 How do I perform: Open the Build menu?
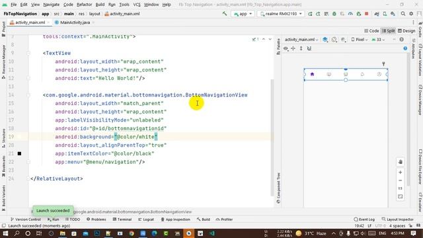(x=100, y=5)
